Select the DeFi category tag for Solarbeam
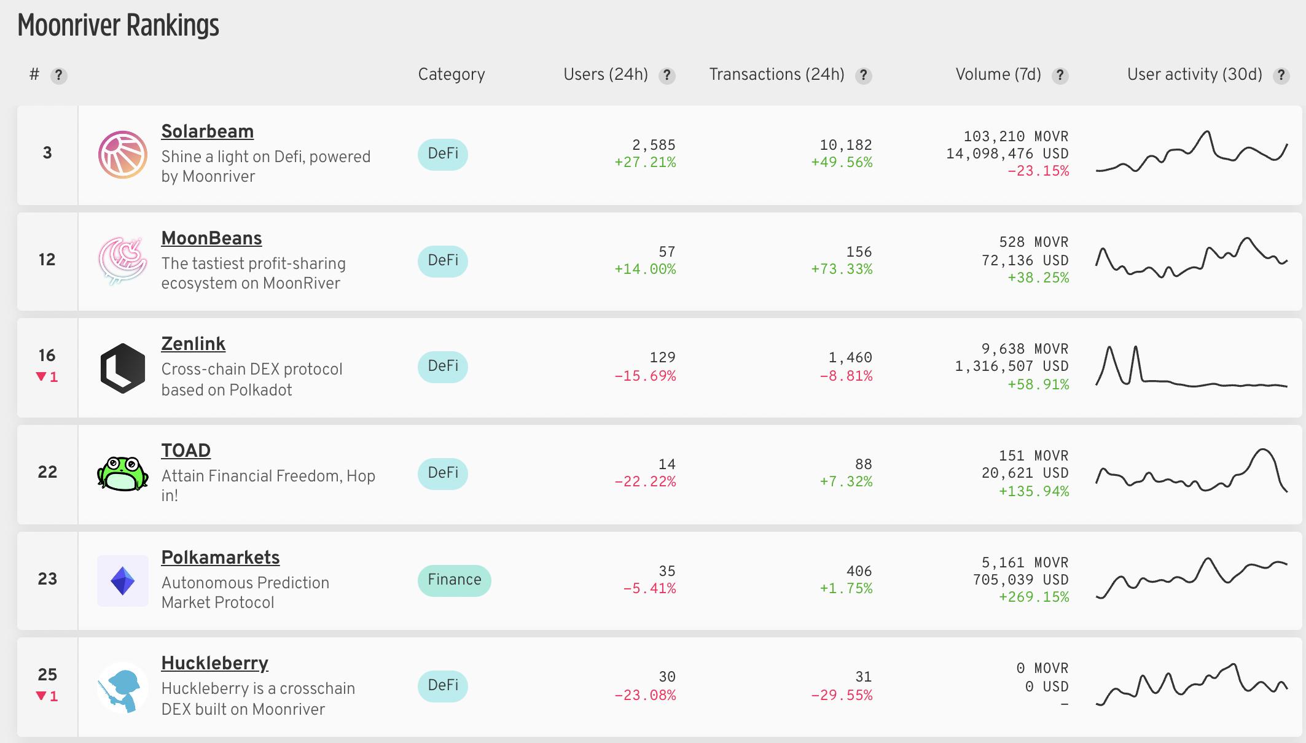The image size is (1306, 743). 443,154
